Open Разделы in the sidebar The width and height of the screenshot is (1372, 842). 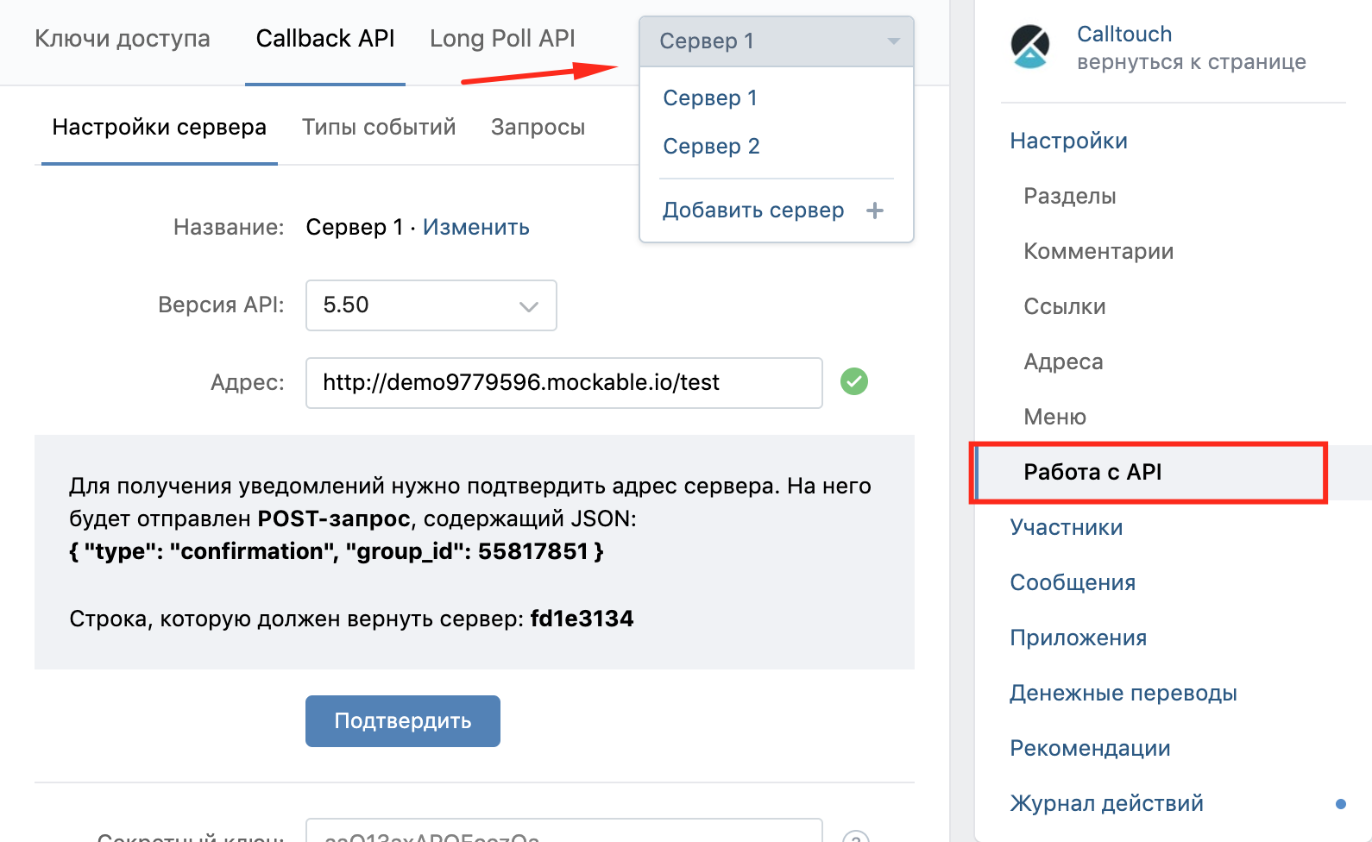(x=1070, y=197)
